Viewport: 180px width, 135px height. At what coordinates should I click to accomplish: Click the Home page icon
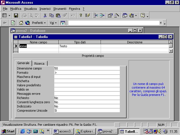coord(21,23)
